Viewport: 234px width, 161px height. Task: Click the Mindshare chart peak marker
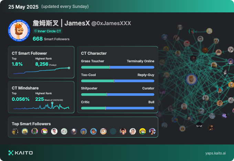52,103
